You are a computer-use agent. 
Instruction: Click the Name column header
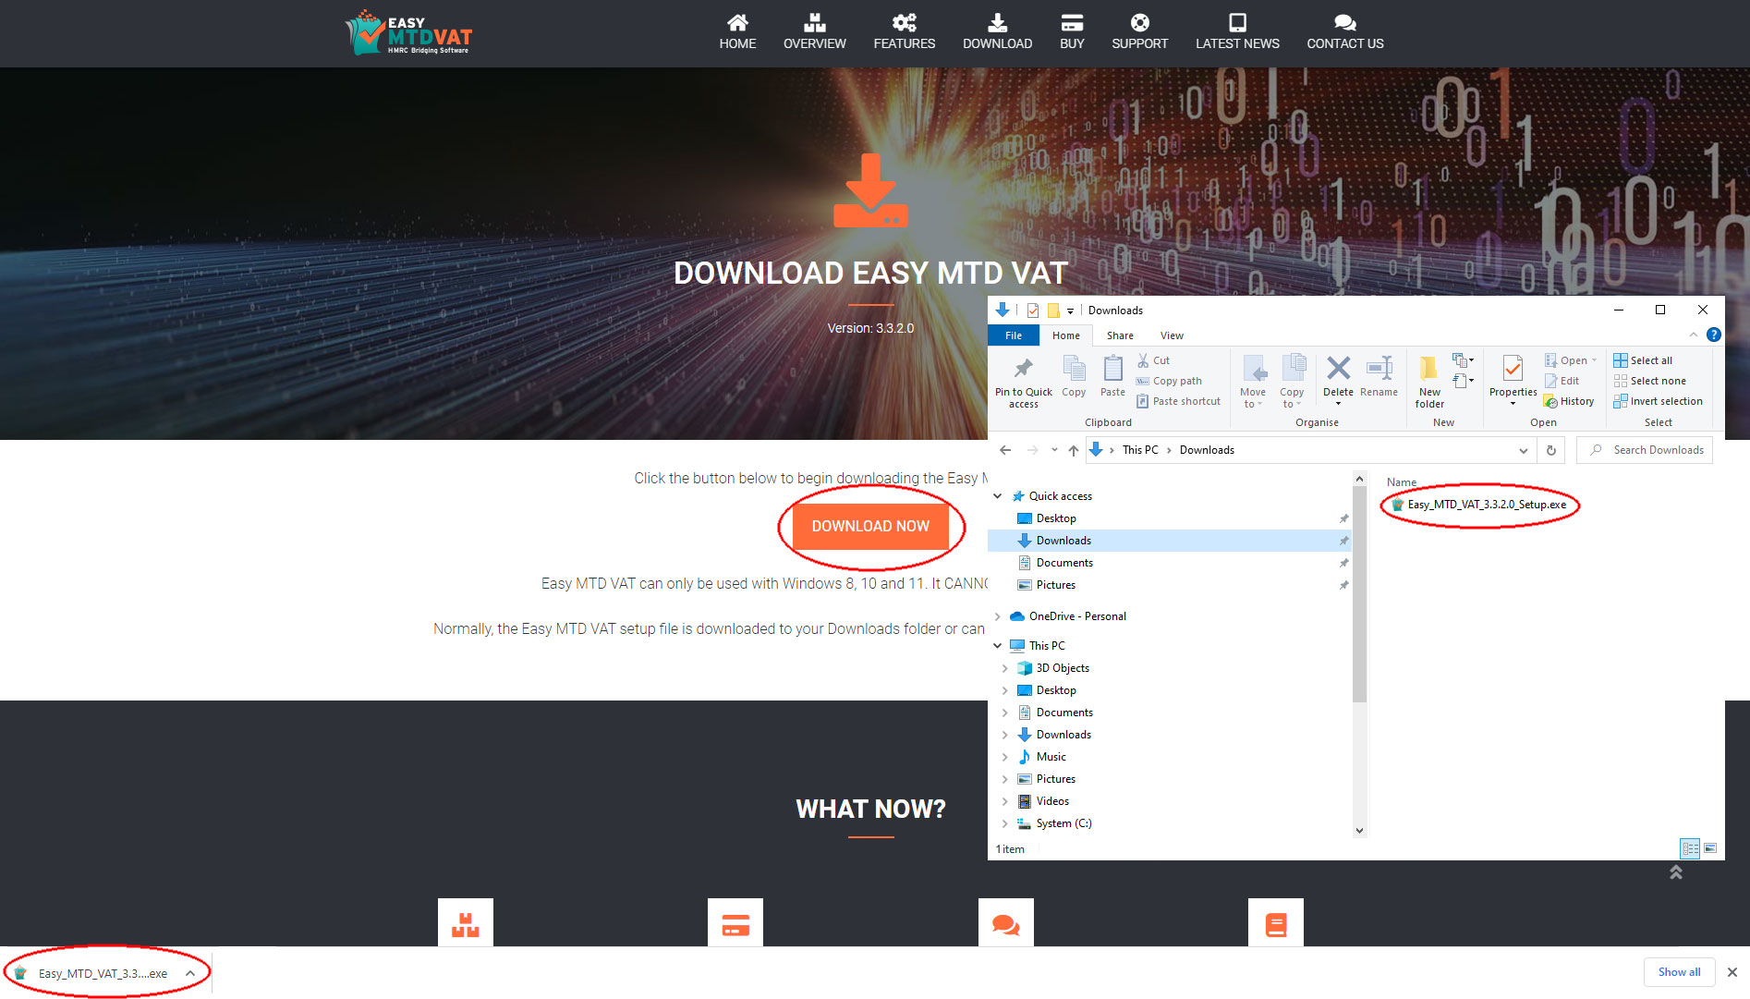pos(1401,481)
